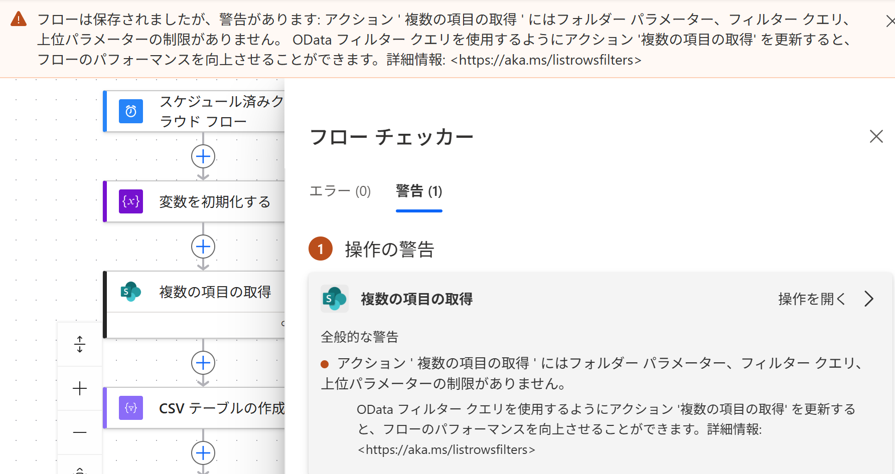Click the 操作を開く link
The image size is (895, 474).
click(x=811, y=299)
